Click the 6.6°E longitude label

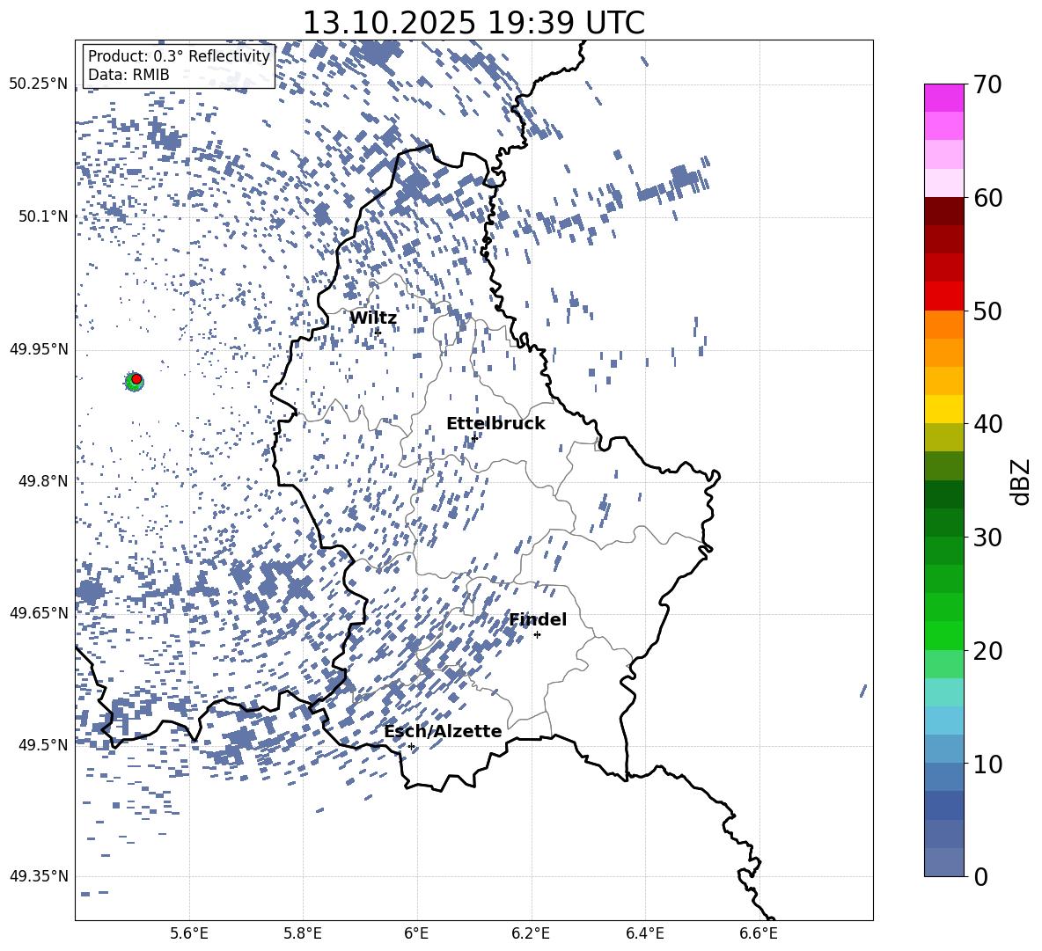click(x=759, y=933)
